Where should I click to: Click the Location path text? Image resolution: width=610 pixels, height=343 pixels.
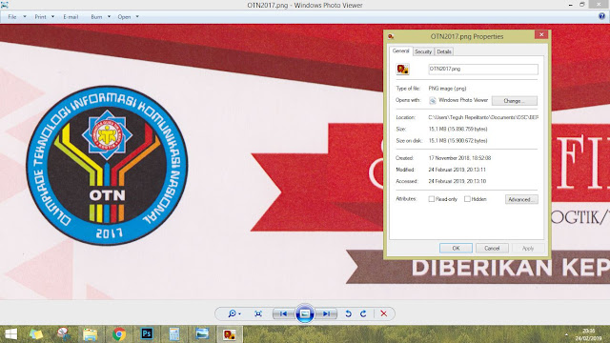tap(483, 117)
